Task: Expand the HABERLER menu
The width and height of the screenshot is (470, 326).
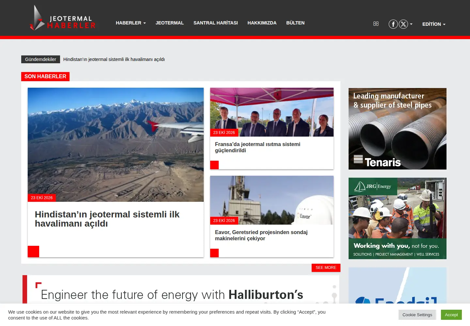Action: [131, 23]
